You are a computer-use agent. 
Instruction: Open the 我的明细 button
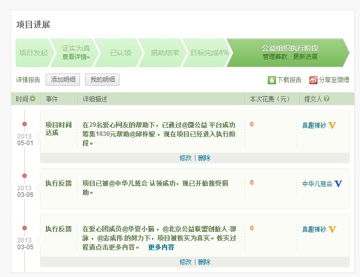[x=102, y=80]
